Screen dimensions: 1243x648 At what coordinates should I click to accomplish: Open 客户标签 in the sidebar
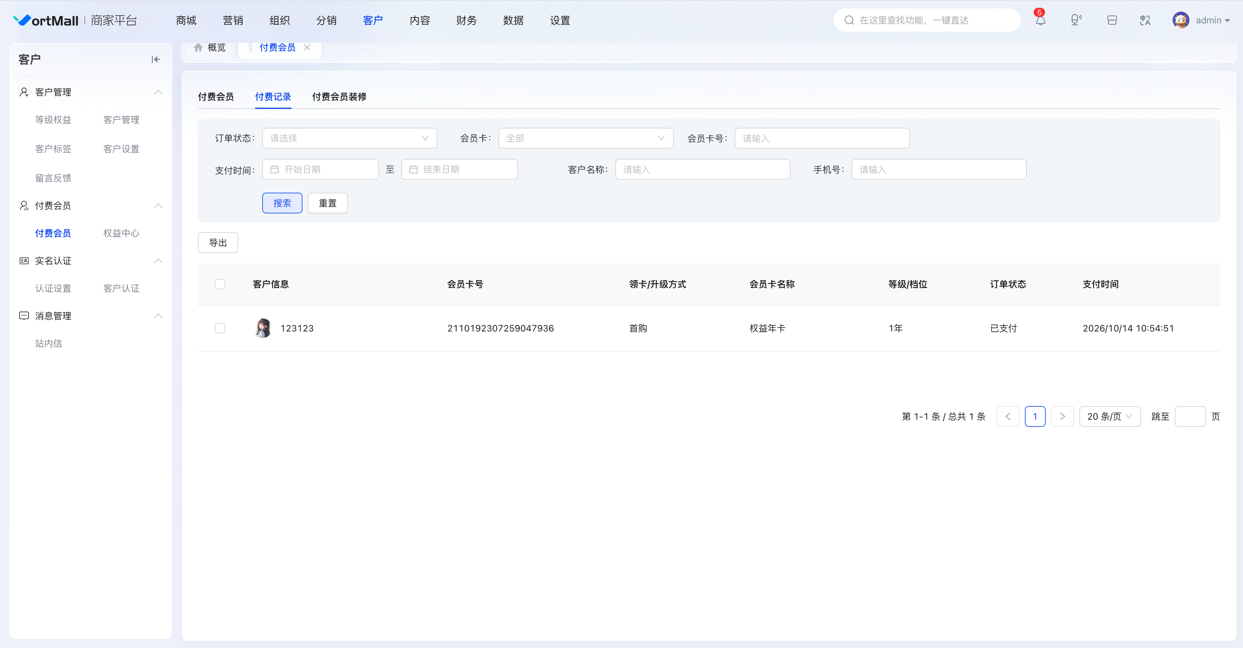coord(53,149)
